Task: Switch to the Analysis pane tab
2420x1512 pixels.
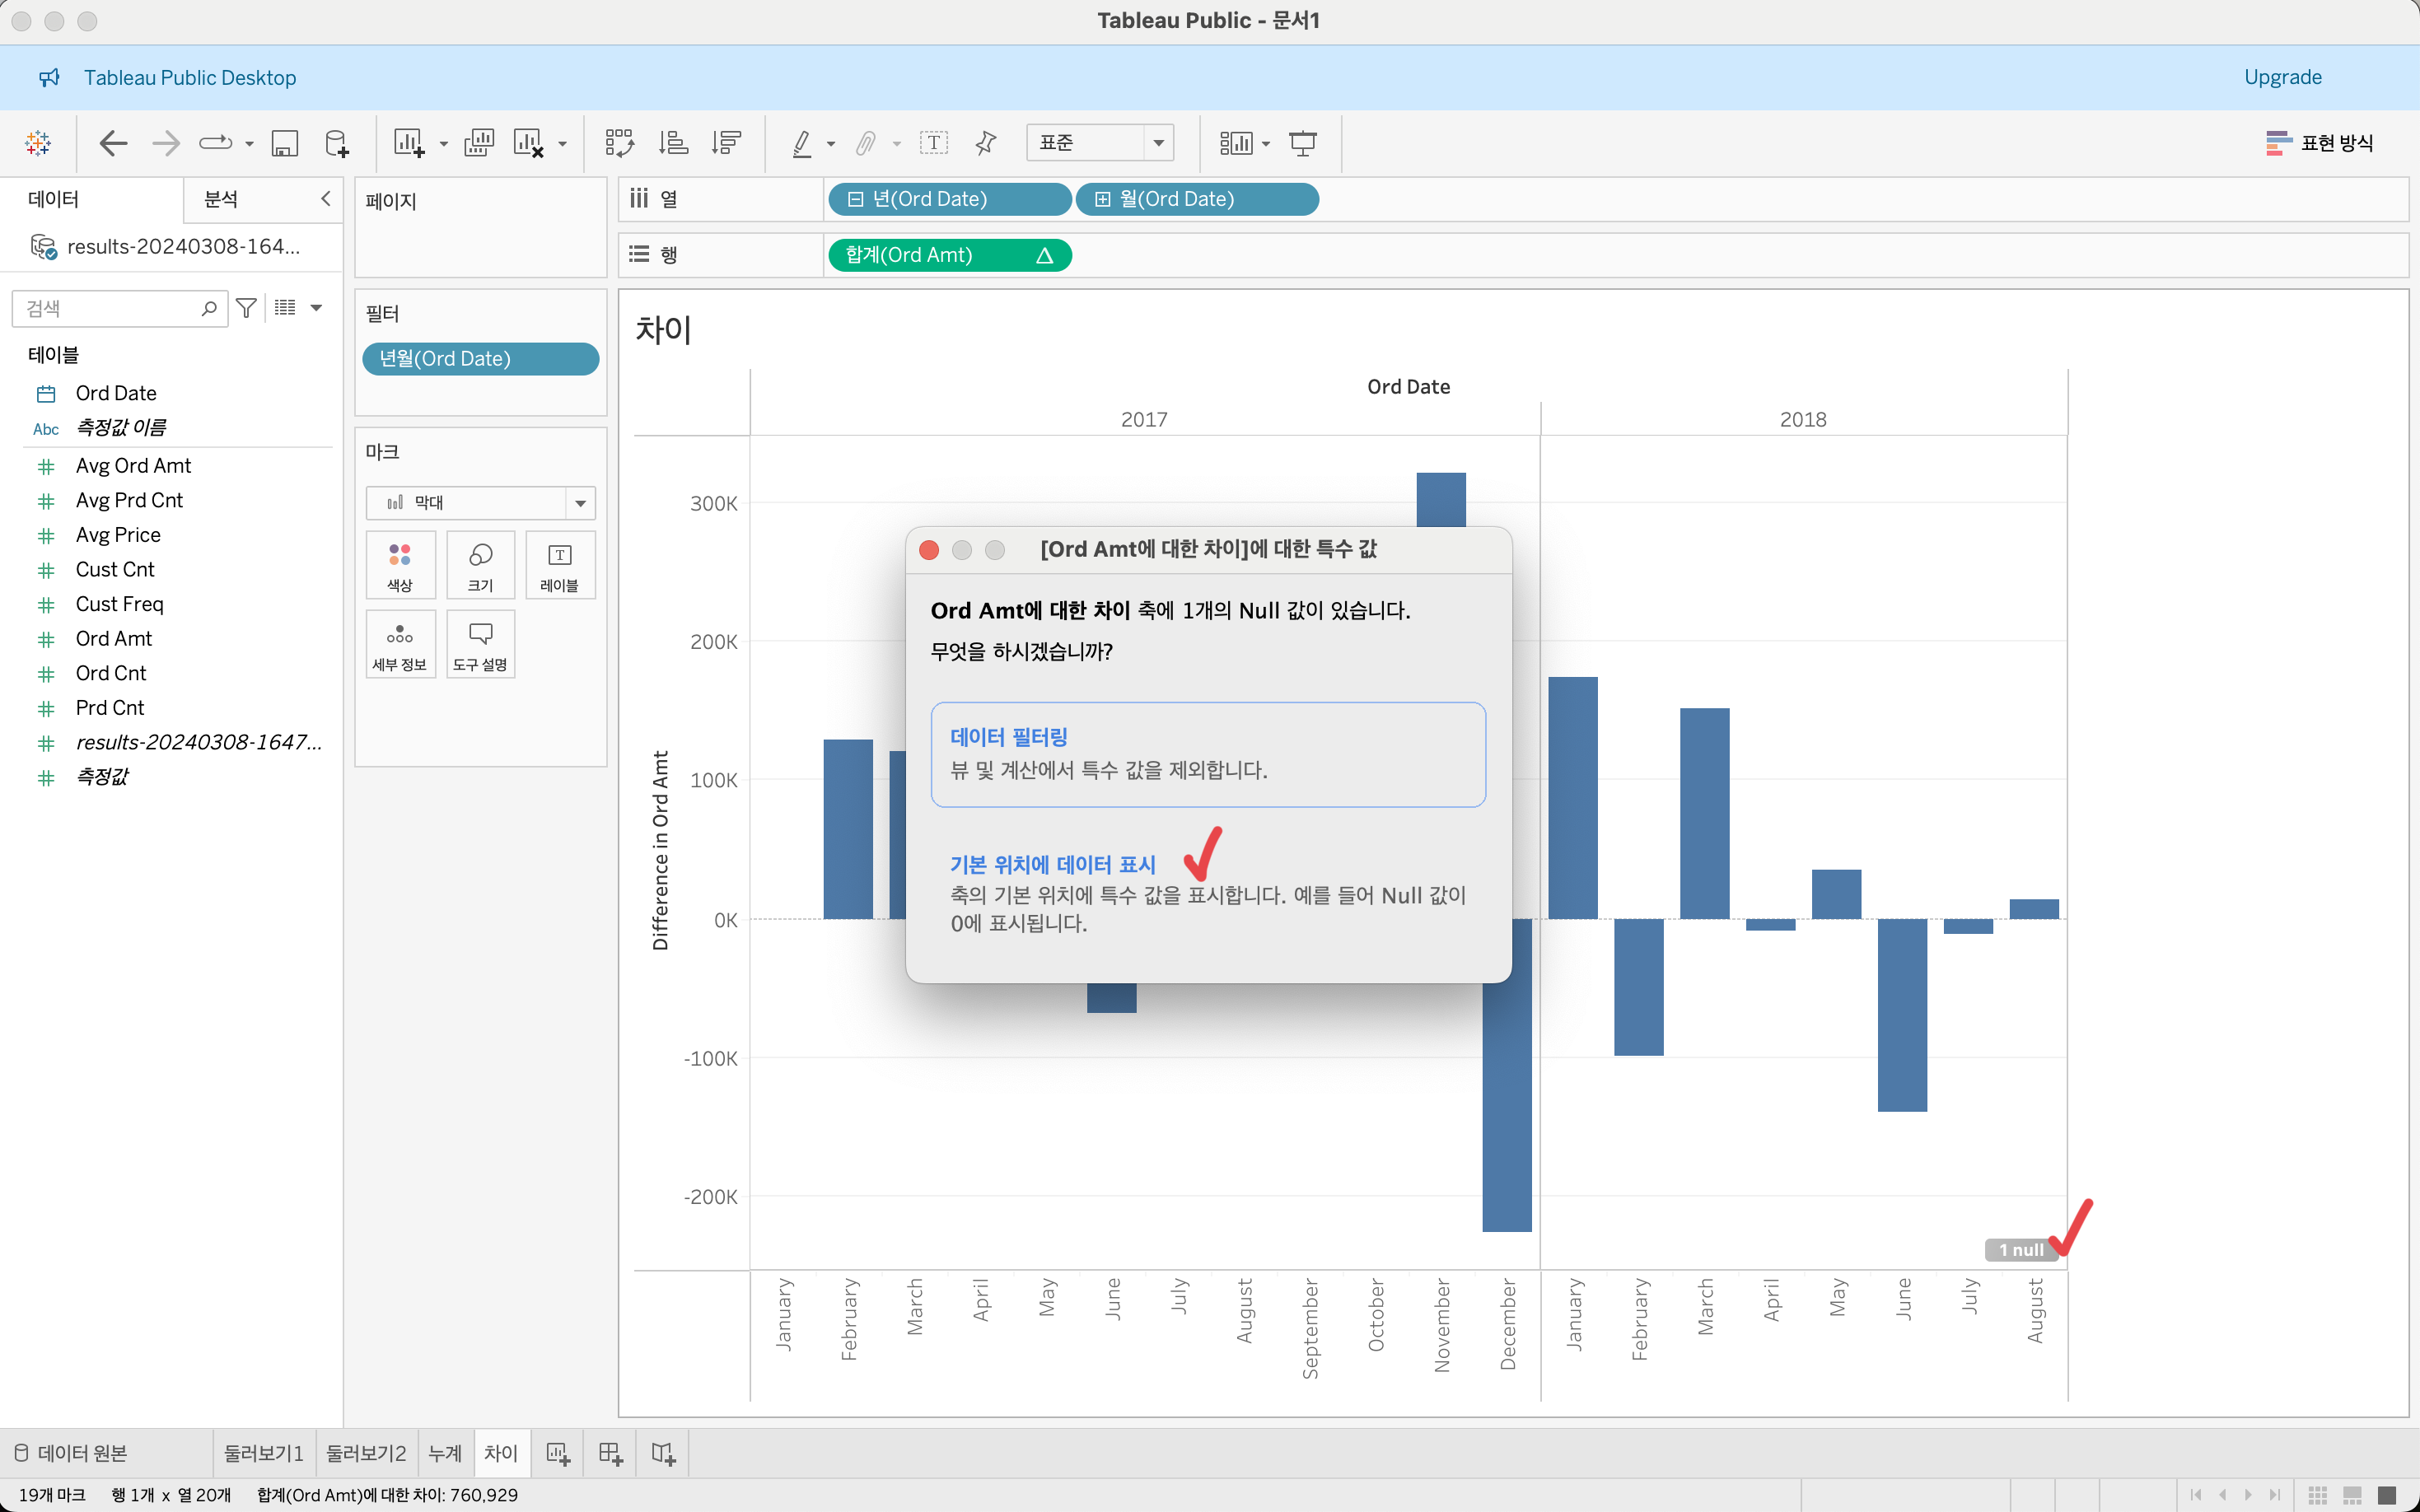Action: (x=221, y=199)
